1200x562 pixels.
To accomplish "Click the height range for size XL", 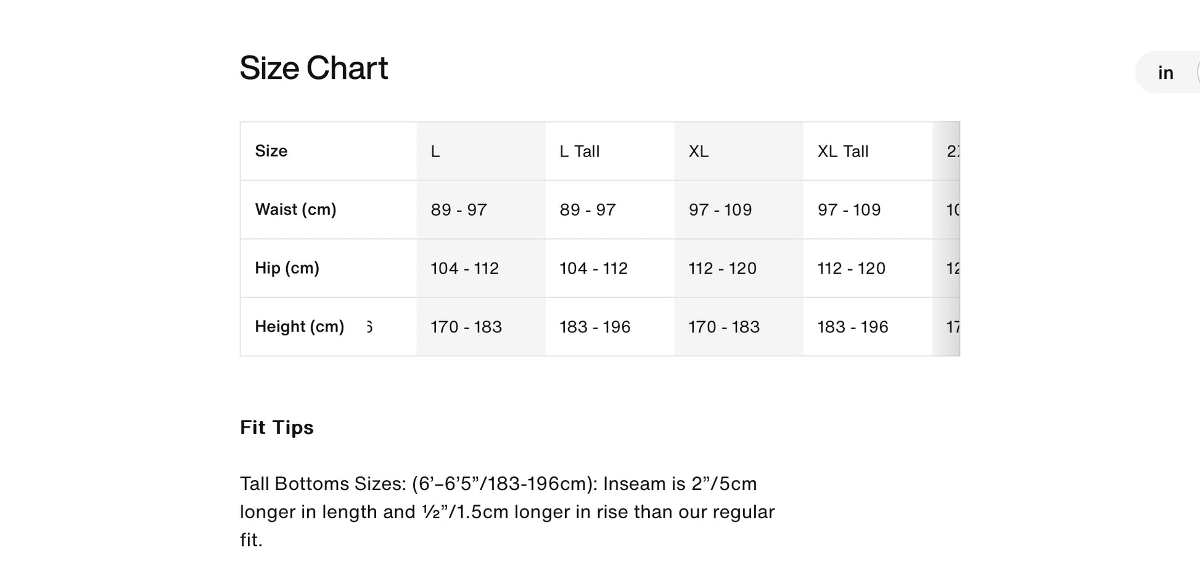I will click(724, 327).
